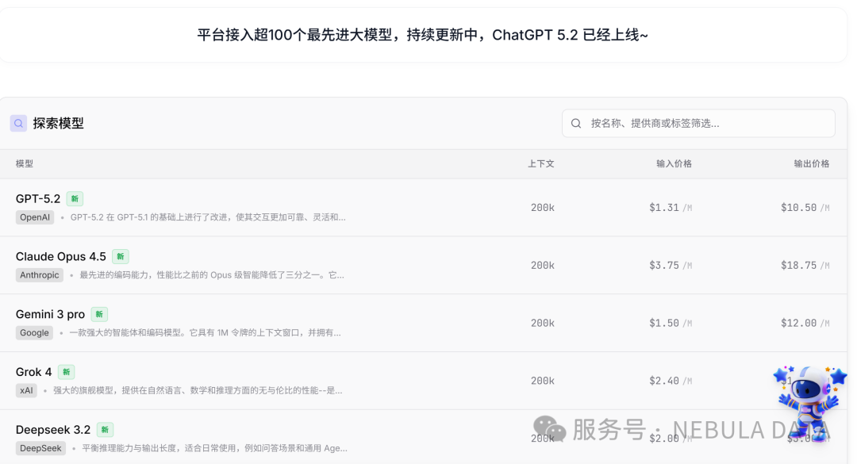Click the OpenAI provider tag

point(35,217)
